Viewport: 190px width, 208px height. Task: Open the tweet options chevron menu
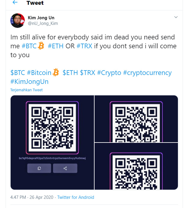[x=176, y=17]
